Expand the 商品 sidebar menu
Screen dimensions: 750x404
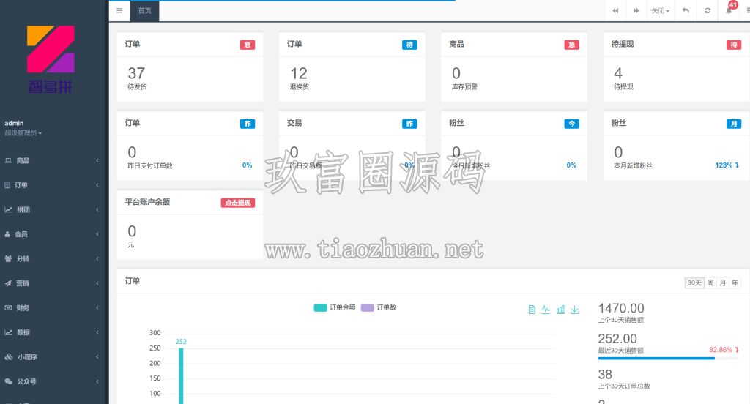[53, 160]
